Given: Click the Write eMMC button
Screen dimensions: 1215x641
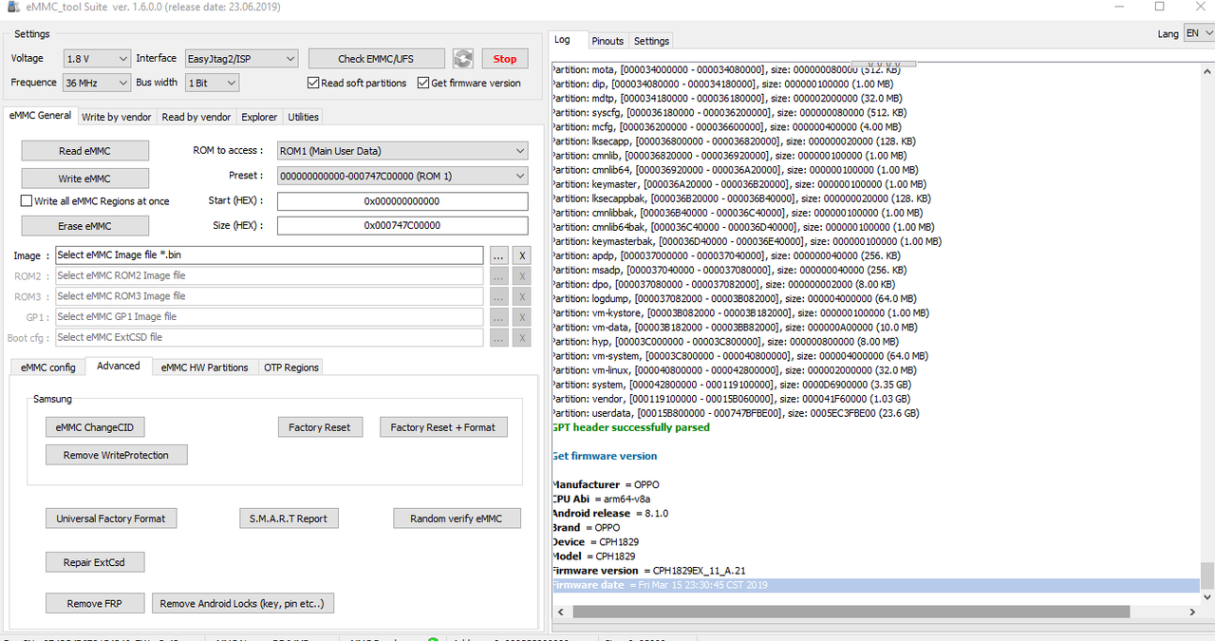Looking at the screenshot, I should coord(84,178).
